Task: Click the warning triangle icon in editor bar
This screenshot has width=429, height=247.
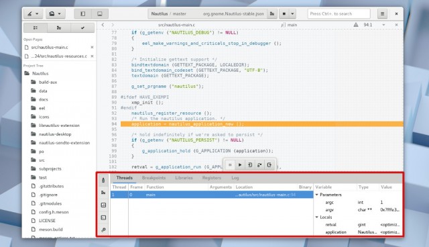Action: click(x=356, y=25)
